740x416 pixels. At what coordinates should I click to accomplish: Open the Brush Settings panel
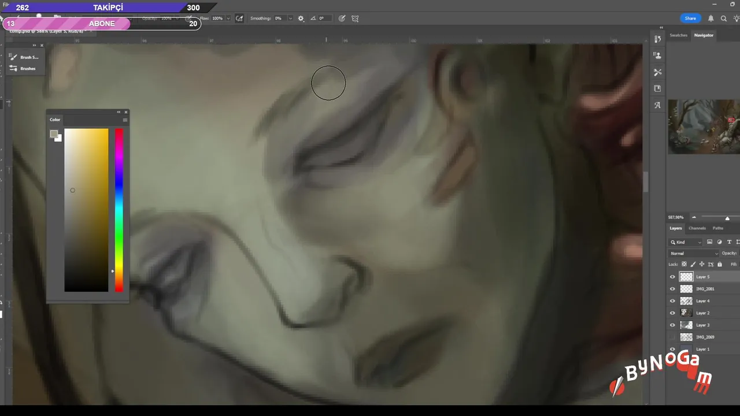[x=24, y=57]
